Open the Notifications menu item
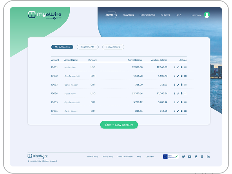 coord(147,15)
